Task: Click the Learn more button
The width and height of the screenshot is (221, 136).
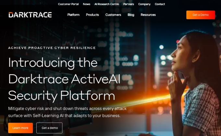Action: click(20, 128)
